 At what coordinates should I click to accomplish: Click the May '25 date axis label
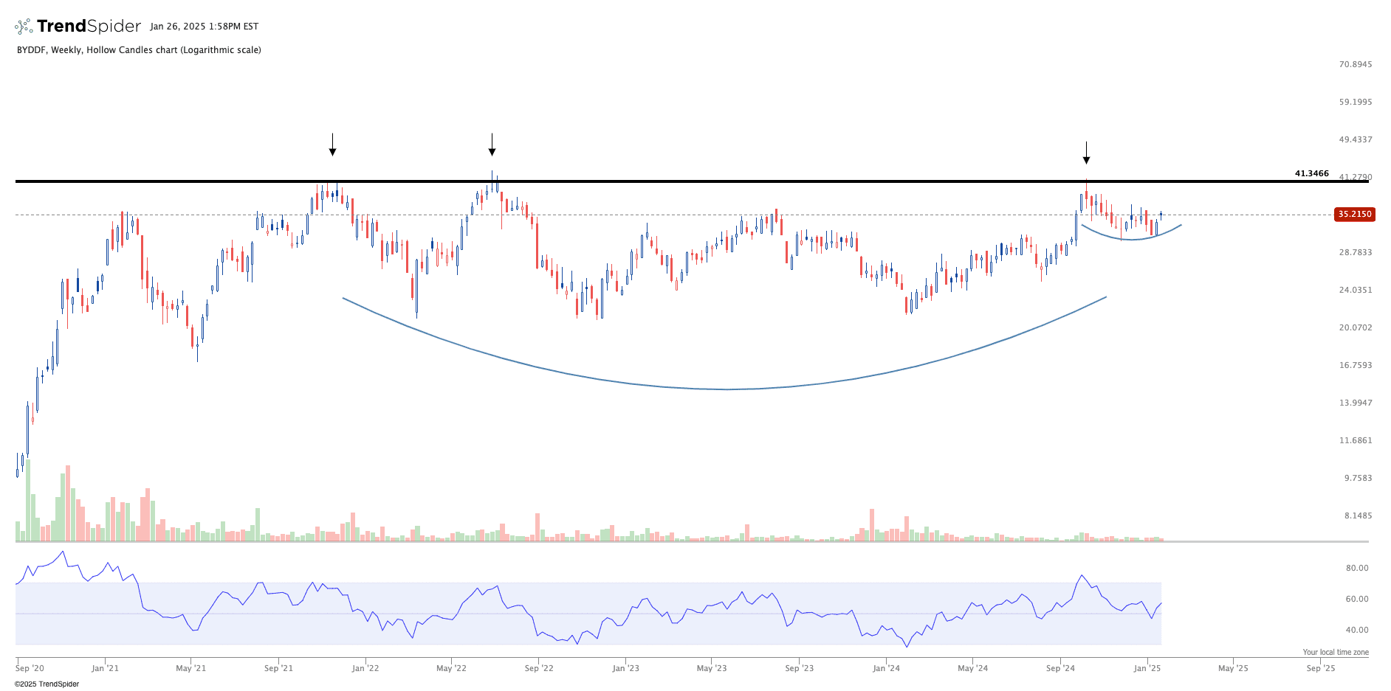click(1233, 668)
